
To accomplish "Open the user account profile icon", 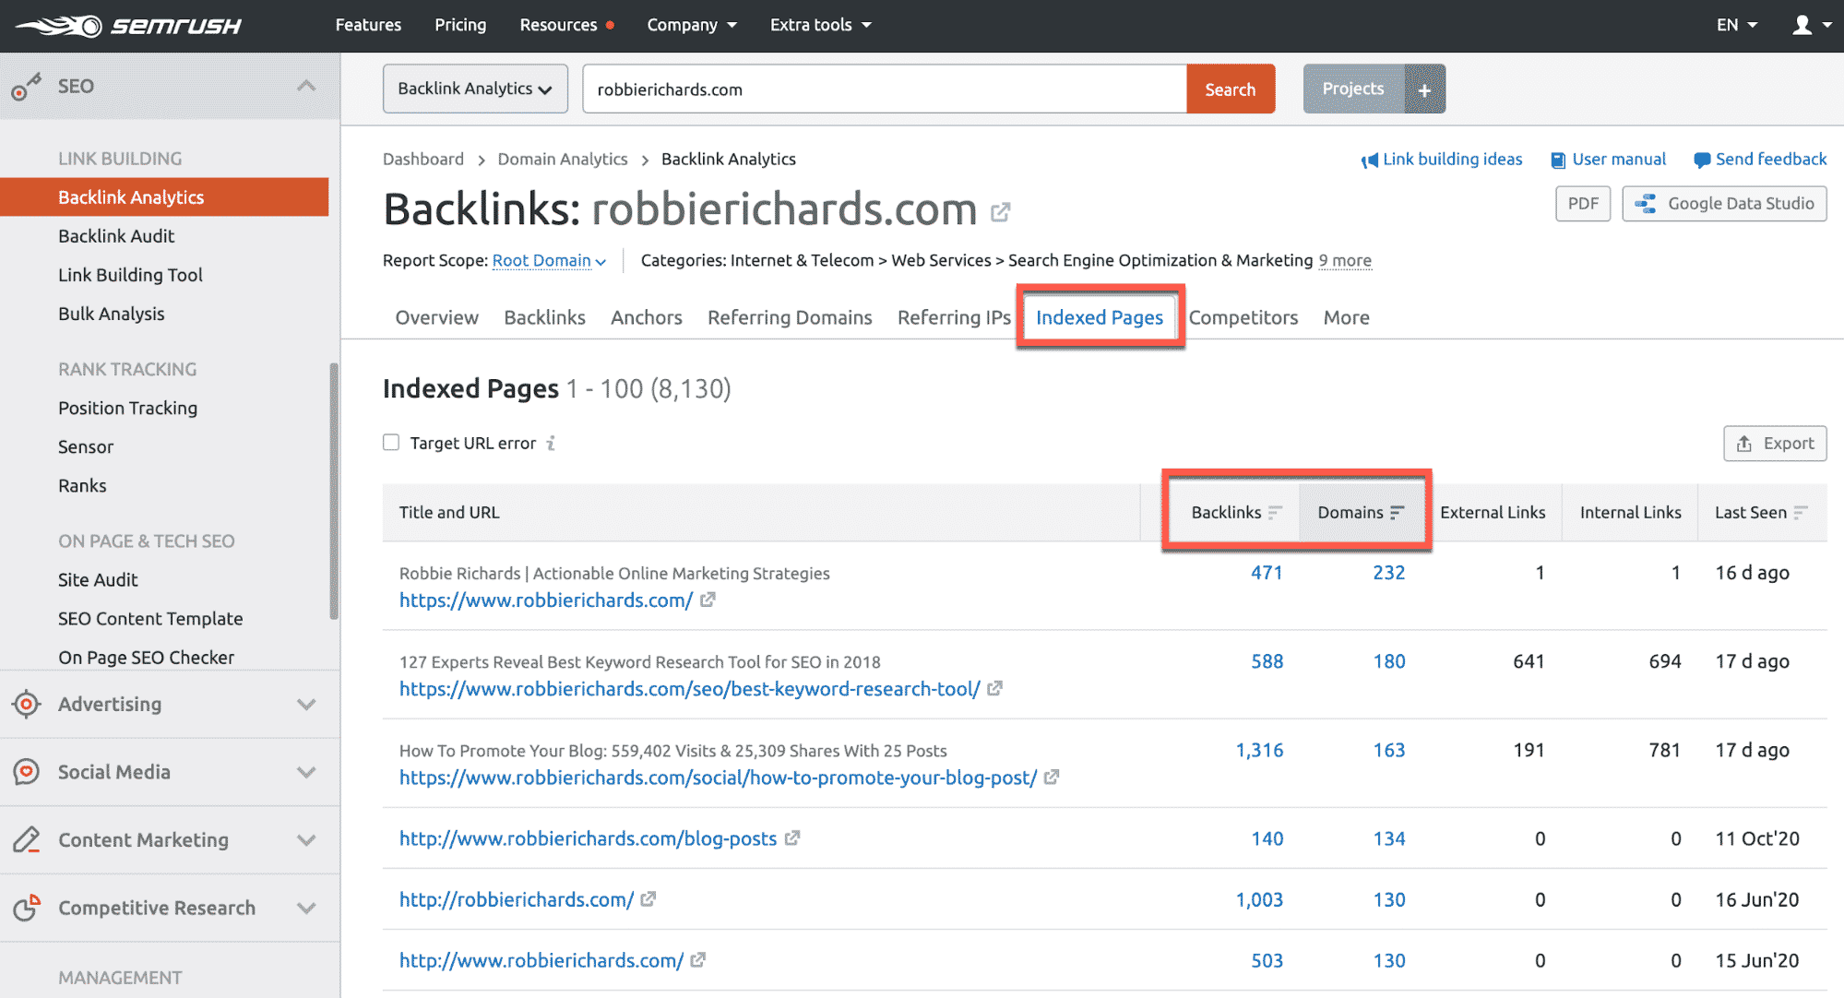I will 1802,25.
